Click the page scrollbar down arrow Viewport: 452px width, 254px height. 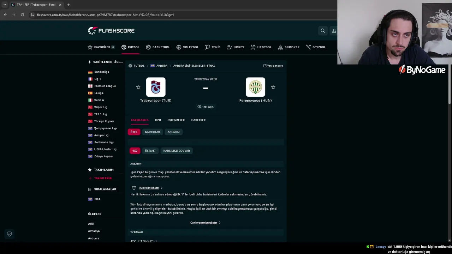pyautogui.click(x=450, y=241)
